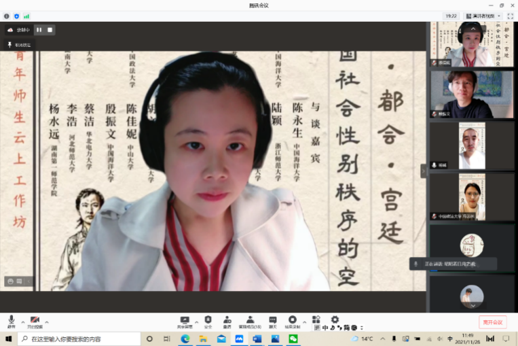Stop the cloud recording
Viewport: 518px width, 346px height.
pos(50,30)
